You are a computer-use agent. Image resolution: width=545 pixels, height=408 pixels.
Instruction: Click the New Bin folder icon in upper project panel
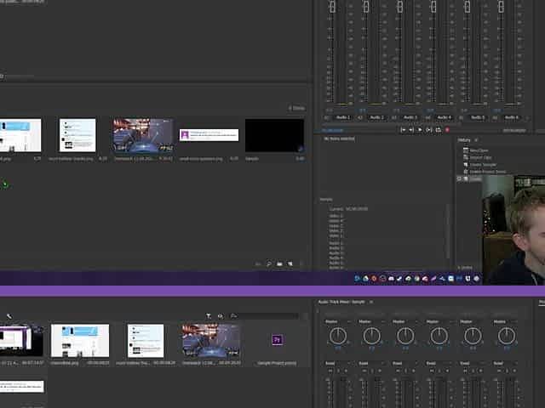click(x=279, y=264)
